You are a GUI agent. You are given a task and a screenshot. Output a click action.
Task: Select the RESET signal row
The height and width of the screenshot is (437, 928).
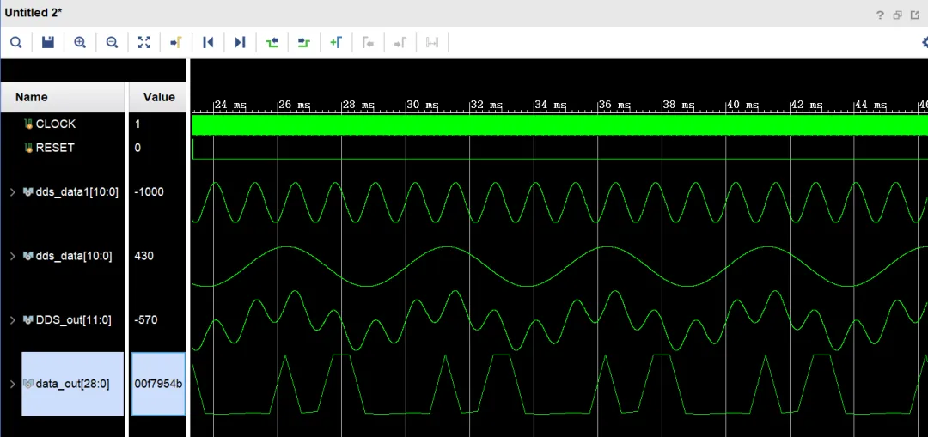[55, 148]
